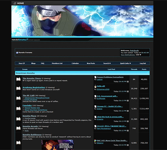Screen dimensions: 167x150
Task: Expand the notifications arrow next to 126
Action: point(140,55)
